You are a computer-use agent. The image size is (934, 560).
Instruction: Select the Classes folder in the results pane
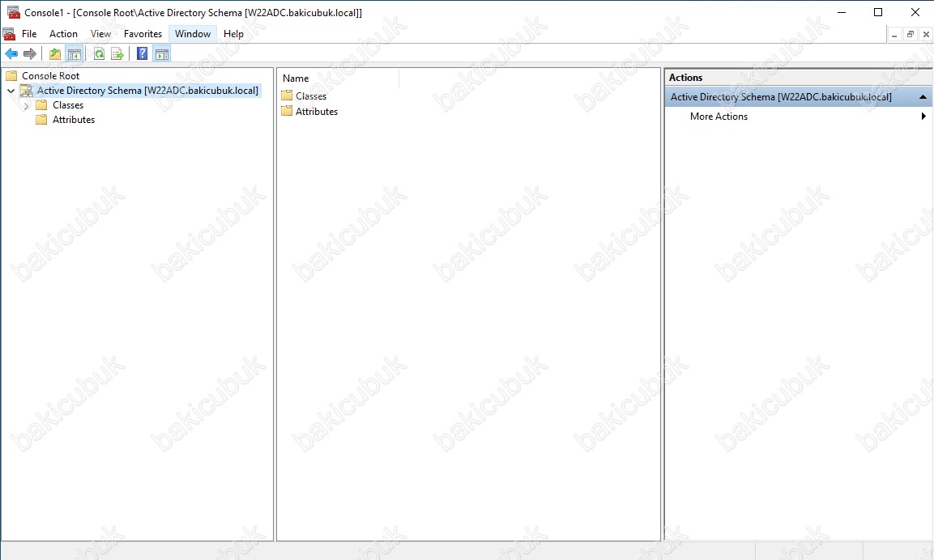[x=311, y=95]
